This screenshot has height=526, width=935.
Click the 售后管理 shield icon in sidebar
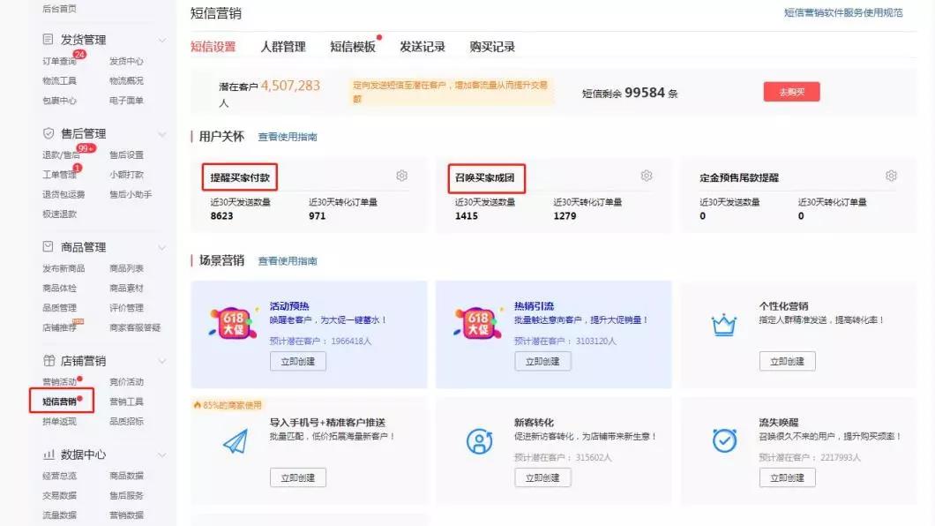(x=49, y=133)
